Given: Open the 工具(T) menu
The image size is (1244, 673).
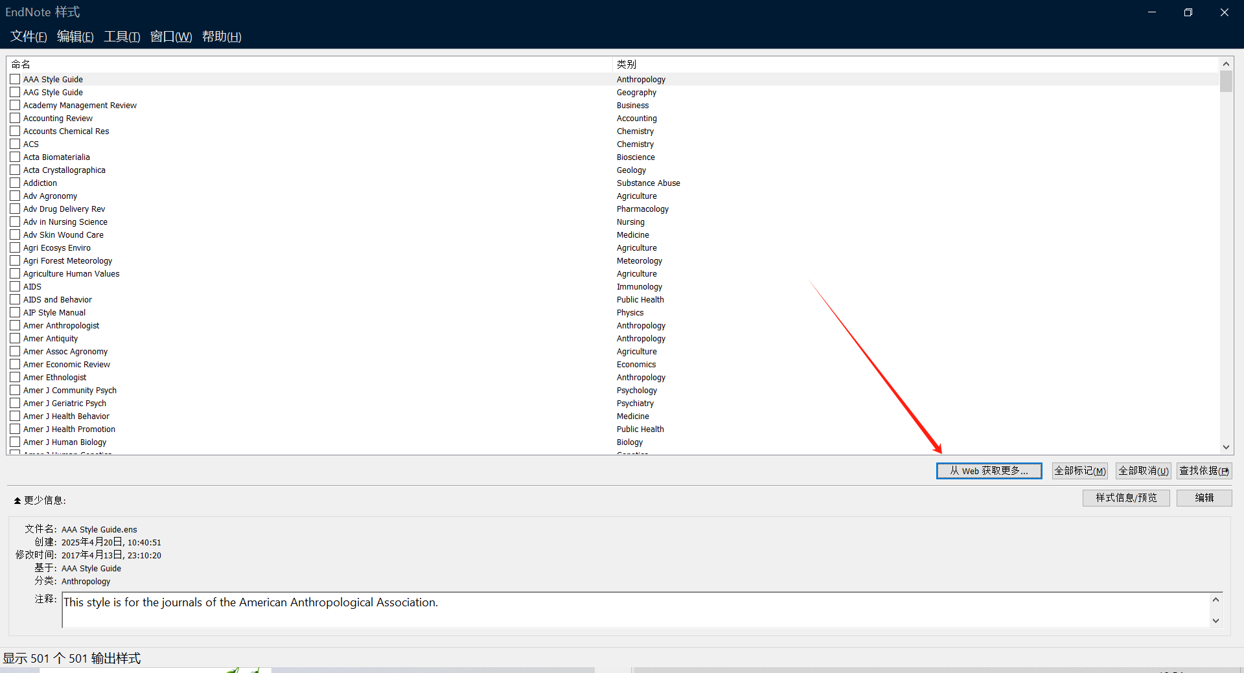Looking at the screenshot, I should pyautogui.click(x=122, y=36).
